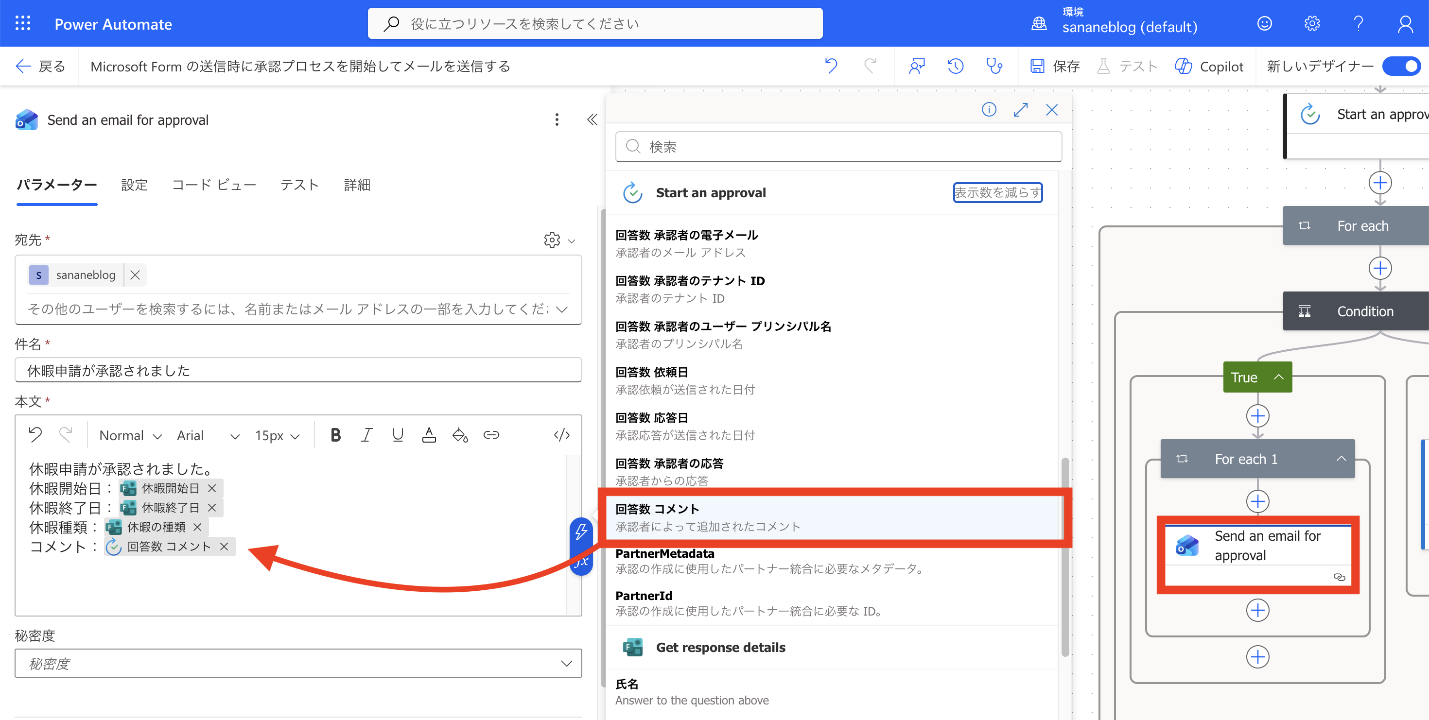Open the Arial font dropdown
The width and height of the screenshot is (1429, 720).
pos(208,436)
